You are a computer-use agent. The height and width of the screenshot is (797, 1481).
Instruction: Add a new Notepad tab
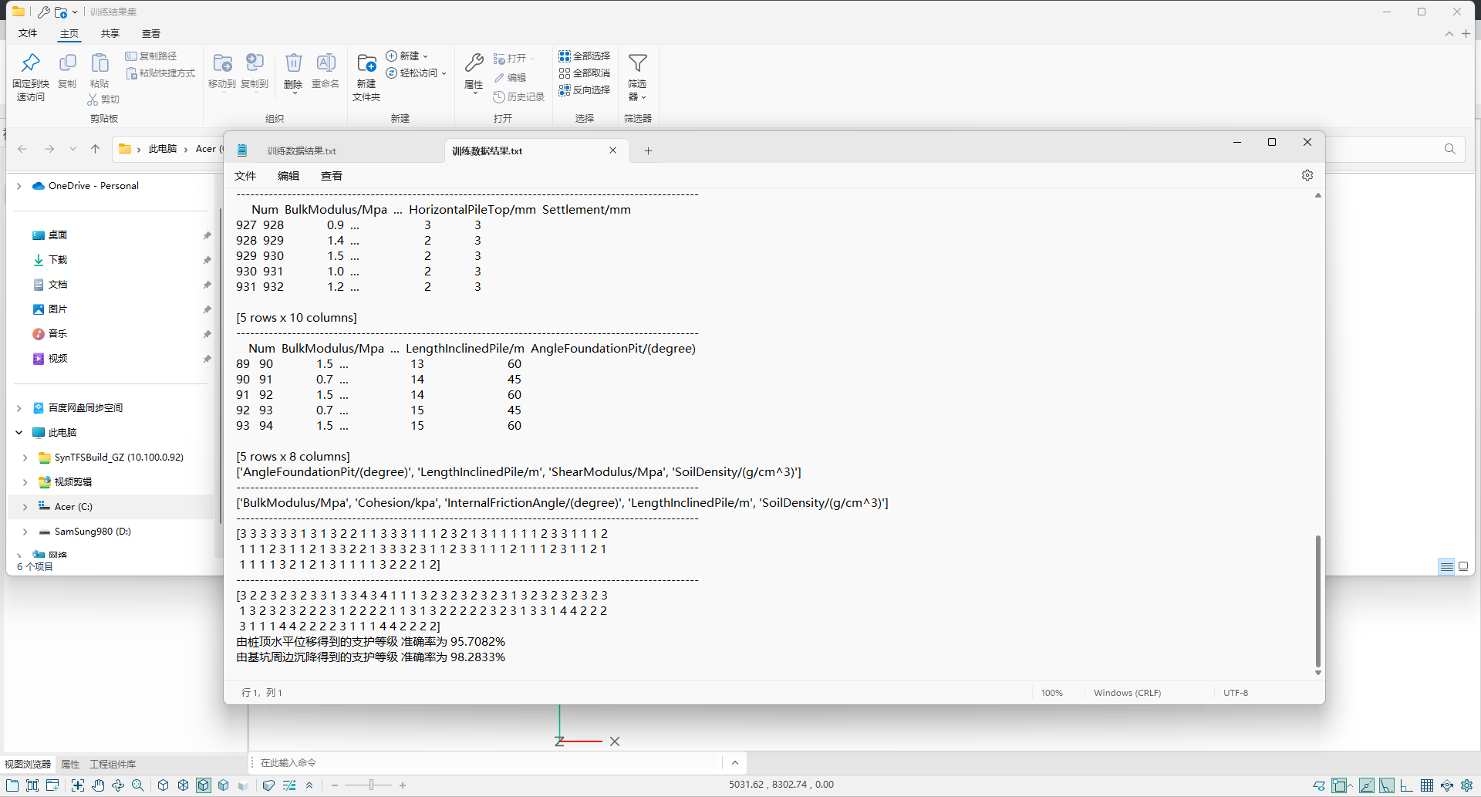click(x=648, y=151)
